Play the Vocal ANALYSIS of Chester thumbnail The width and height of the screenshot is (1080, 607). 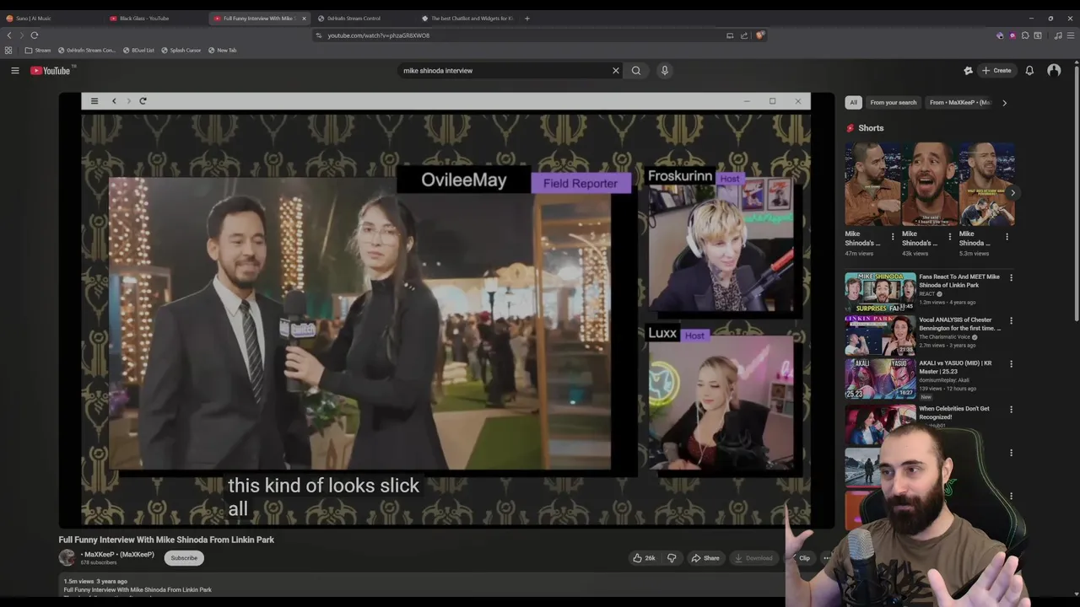click(880, 335)
